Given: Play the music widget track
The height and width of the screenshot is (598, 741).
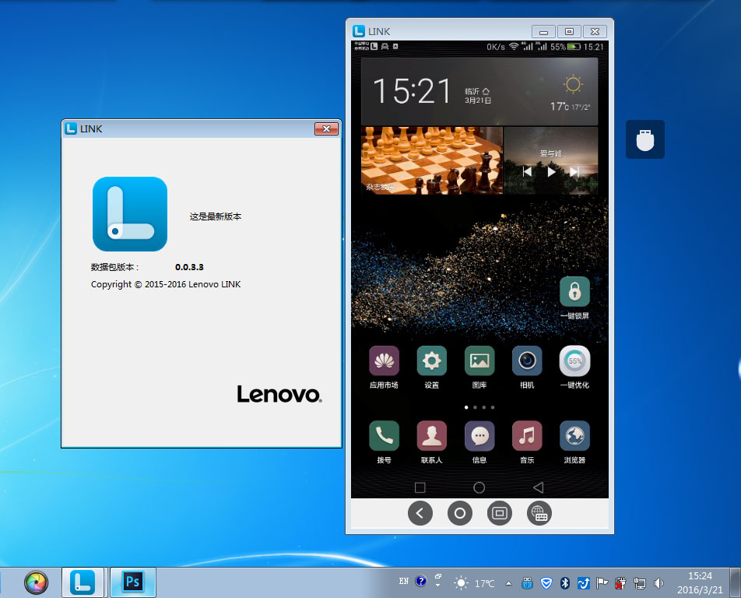Looking at the screenshot, I should pos(551,171).
